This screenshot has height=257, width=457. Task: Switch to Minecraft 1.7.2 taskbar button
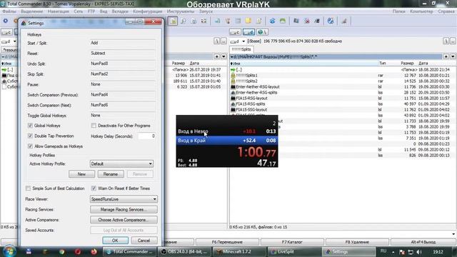click(x=240, y=251)
